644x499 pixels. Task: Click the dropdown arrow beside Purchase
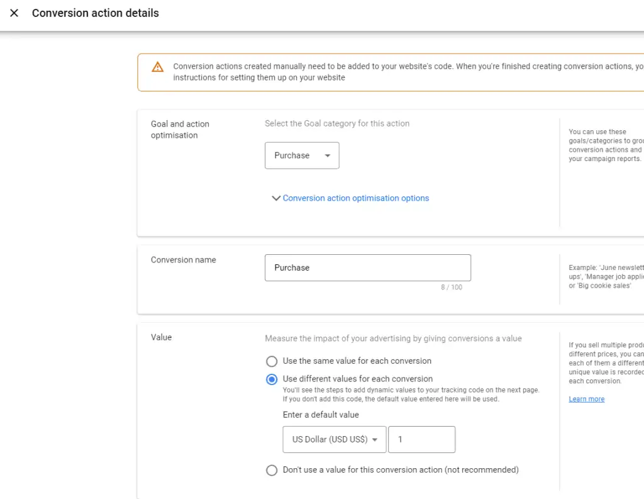(x=326, y=155)
